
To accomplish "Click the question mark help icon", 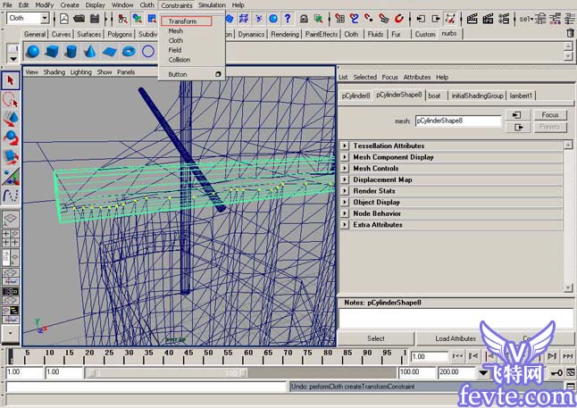I will 288,19.
